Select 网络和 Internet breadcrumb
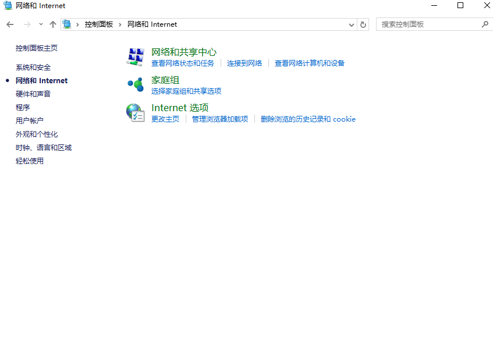 click(x=152, y=24)
